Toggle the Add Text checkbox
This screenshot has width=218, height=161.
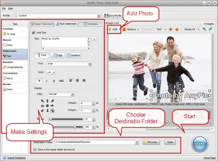[x=33, y=33]
